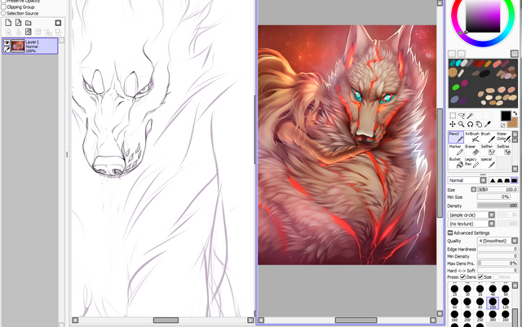Click the brush size list up arrow
This screenshot has height=327, width=522.
[515, 285]
